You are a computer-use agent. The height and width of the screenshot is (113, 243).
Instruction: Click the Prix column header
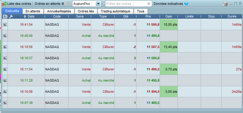tap(148, 16)
